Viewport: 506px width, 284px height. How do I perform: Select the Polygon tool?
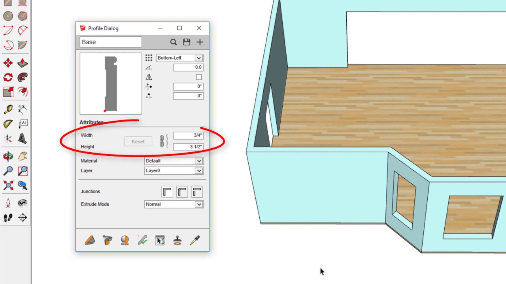click(23, 16)
